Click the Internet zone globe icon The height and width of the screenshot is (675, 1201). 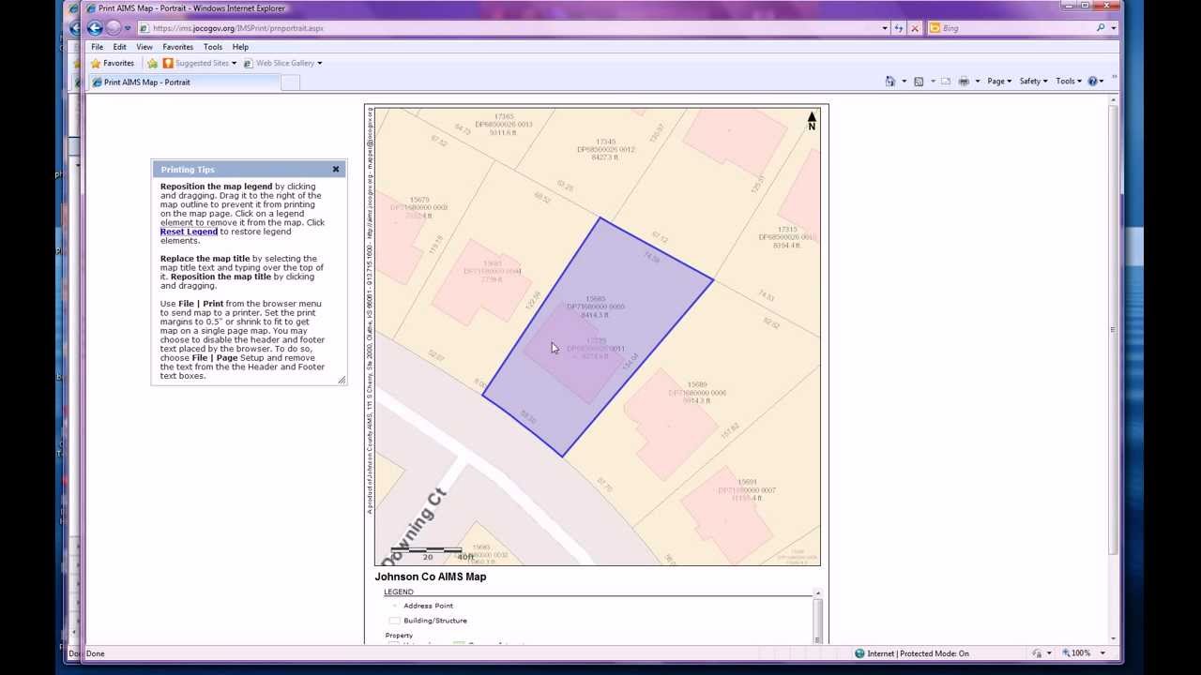(859, 653)
